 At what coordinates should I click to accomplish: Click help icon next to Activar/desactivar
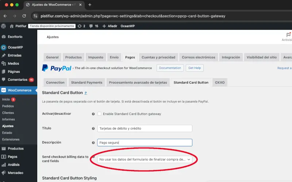[93, 114]
